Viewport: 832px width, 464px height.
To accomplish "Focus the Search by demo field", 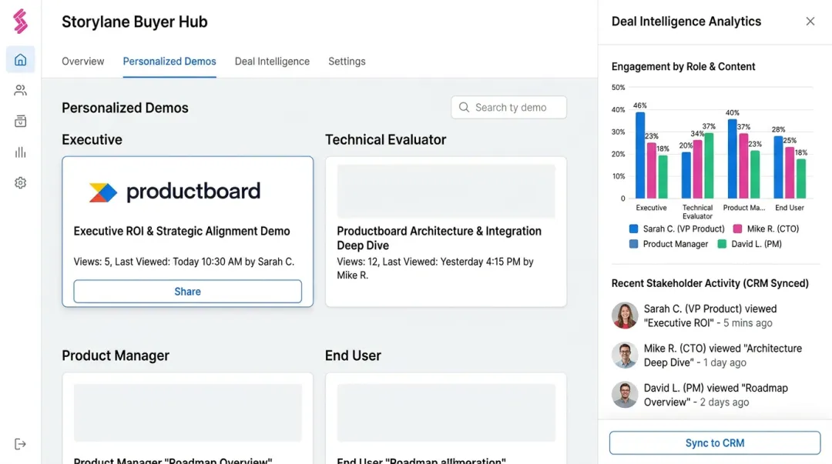I will point(509,108).
